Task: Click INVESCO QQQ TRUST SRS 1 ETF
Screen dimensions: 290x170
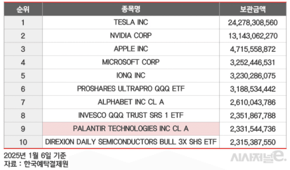Action: coord(131,115)
